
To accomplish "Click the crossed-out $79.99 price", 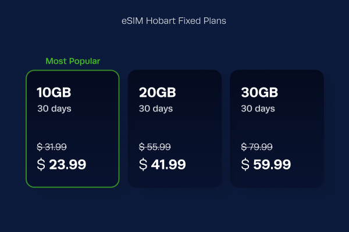I will coord(257,147).
